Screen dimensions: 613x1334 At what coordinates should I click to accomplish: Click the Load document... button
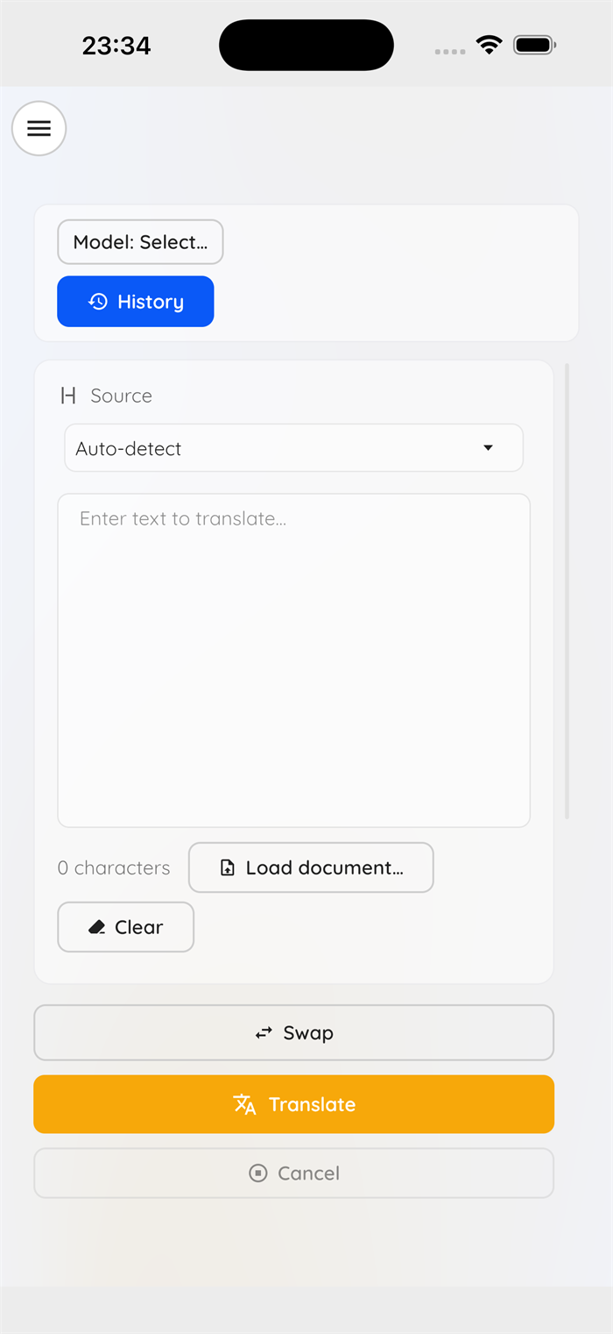click(311, 867)
